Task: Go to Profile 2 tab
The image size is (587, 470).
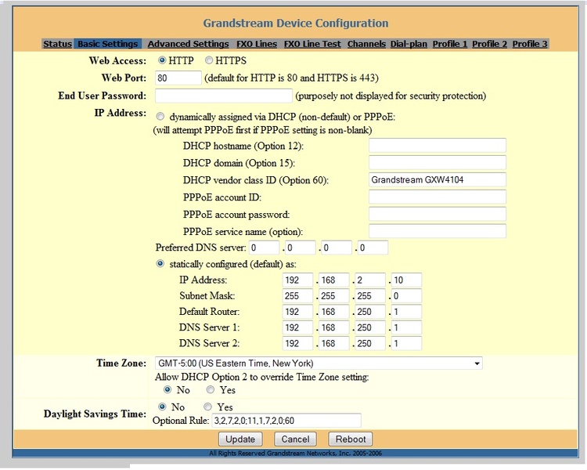Action: click(490, 44)
